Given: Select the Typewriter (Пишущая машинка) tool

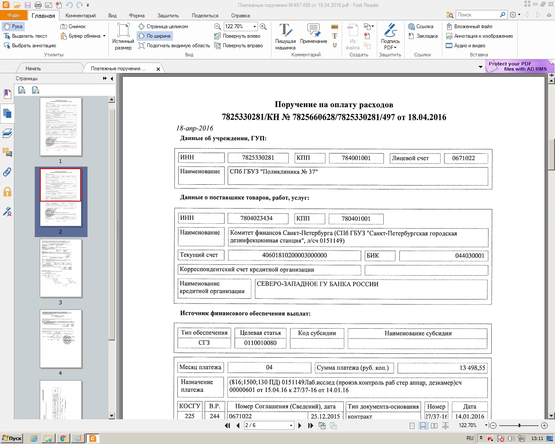Looking at the screenshot, I should click(285, 36).
